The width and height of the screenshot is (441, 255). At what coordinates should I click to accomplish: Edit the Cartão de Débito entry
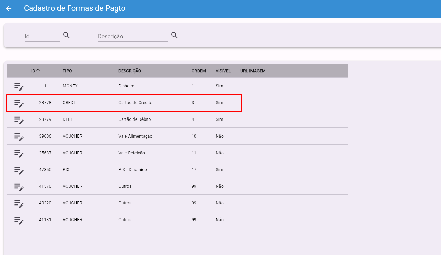tap(19, 119)
